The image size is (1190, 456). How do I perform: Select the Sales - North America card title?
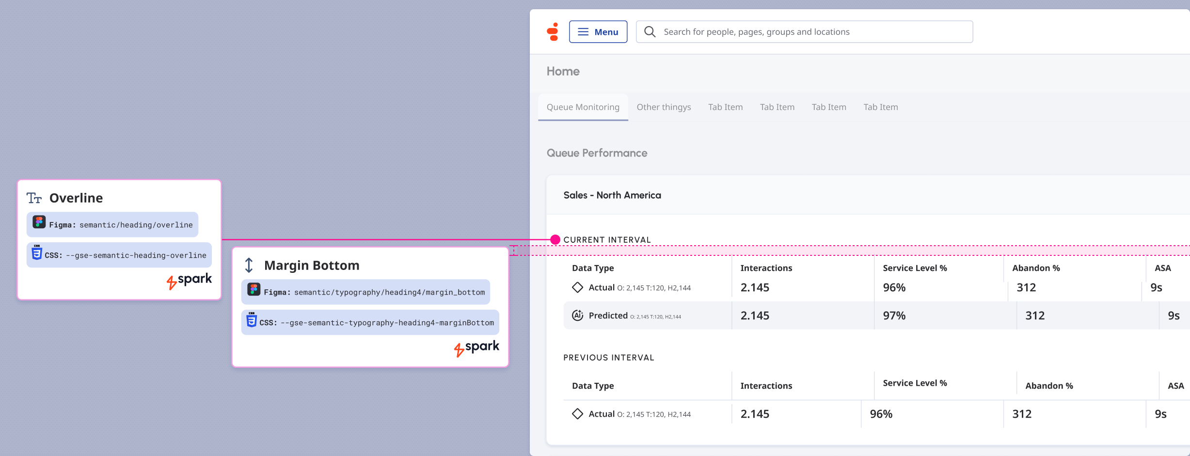[612, 195]
